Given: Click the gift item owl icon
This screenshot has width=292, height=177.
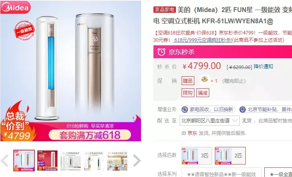Looking at the screenshot, I should pyautogui.click(x=204, y=79).
